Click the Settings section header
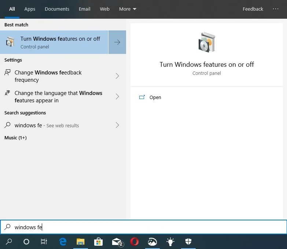The height and width of the screenshot is (249, 287). tap(13, 60)
